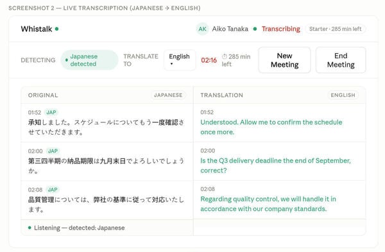Viewport: 385px width, 252px height.
Task: Open the English translate-to dropdown
Action: point(180,60)
